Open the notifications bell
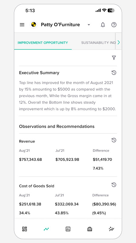The height and width of the screenshot is (243, 136). tap(103, 25)
